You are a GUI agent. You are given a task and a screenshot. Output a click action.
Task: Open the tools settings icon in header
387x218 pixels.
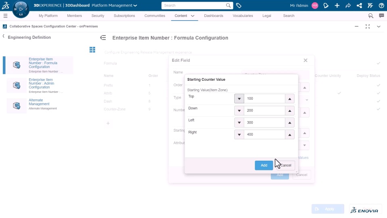370,5
